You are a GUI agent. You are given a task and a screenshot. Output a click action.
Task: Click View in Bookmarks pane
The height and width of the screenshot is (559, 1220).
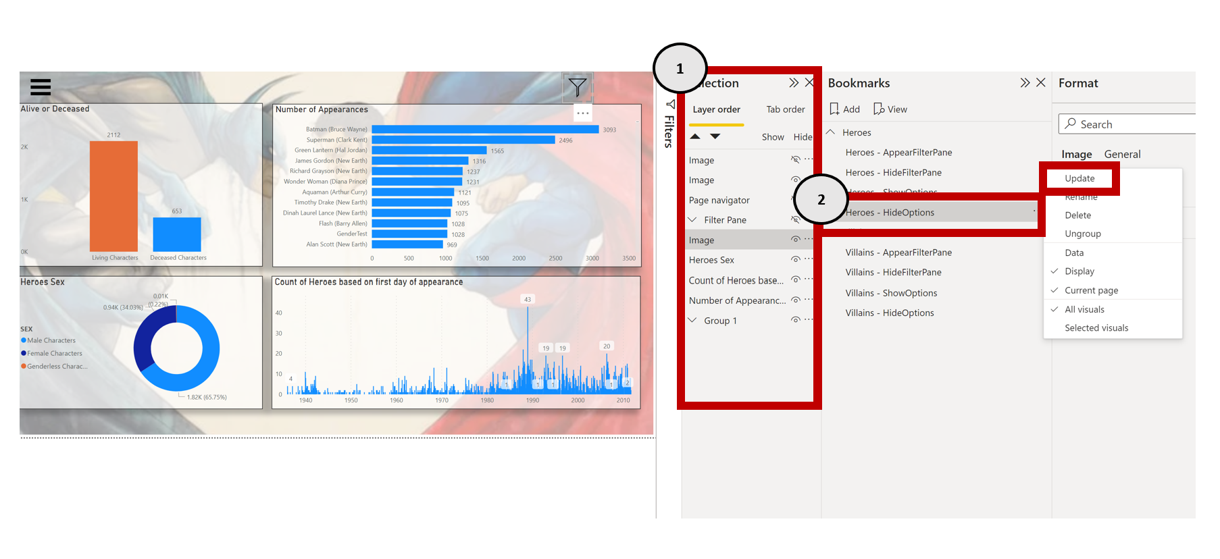coord(890,109)
